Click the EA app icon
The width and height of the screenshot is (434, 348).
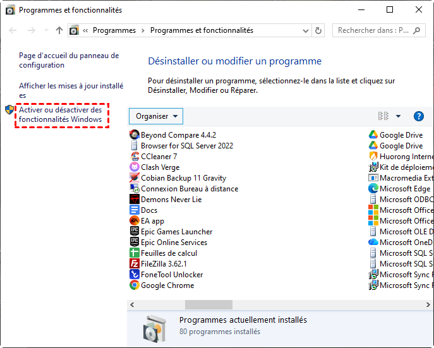[x=134, y=221]
